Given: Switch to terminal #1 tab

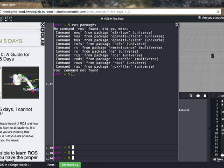Looking at the screenshot, I should point(49,84).
